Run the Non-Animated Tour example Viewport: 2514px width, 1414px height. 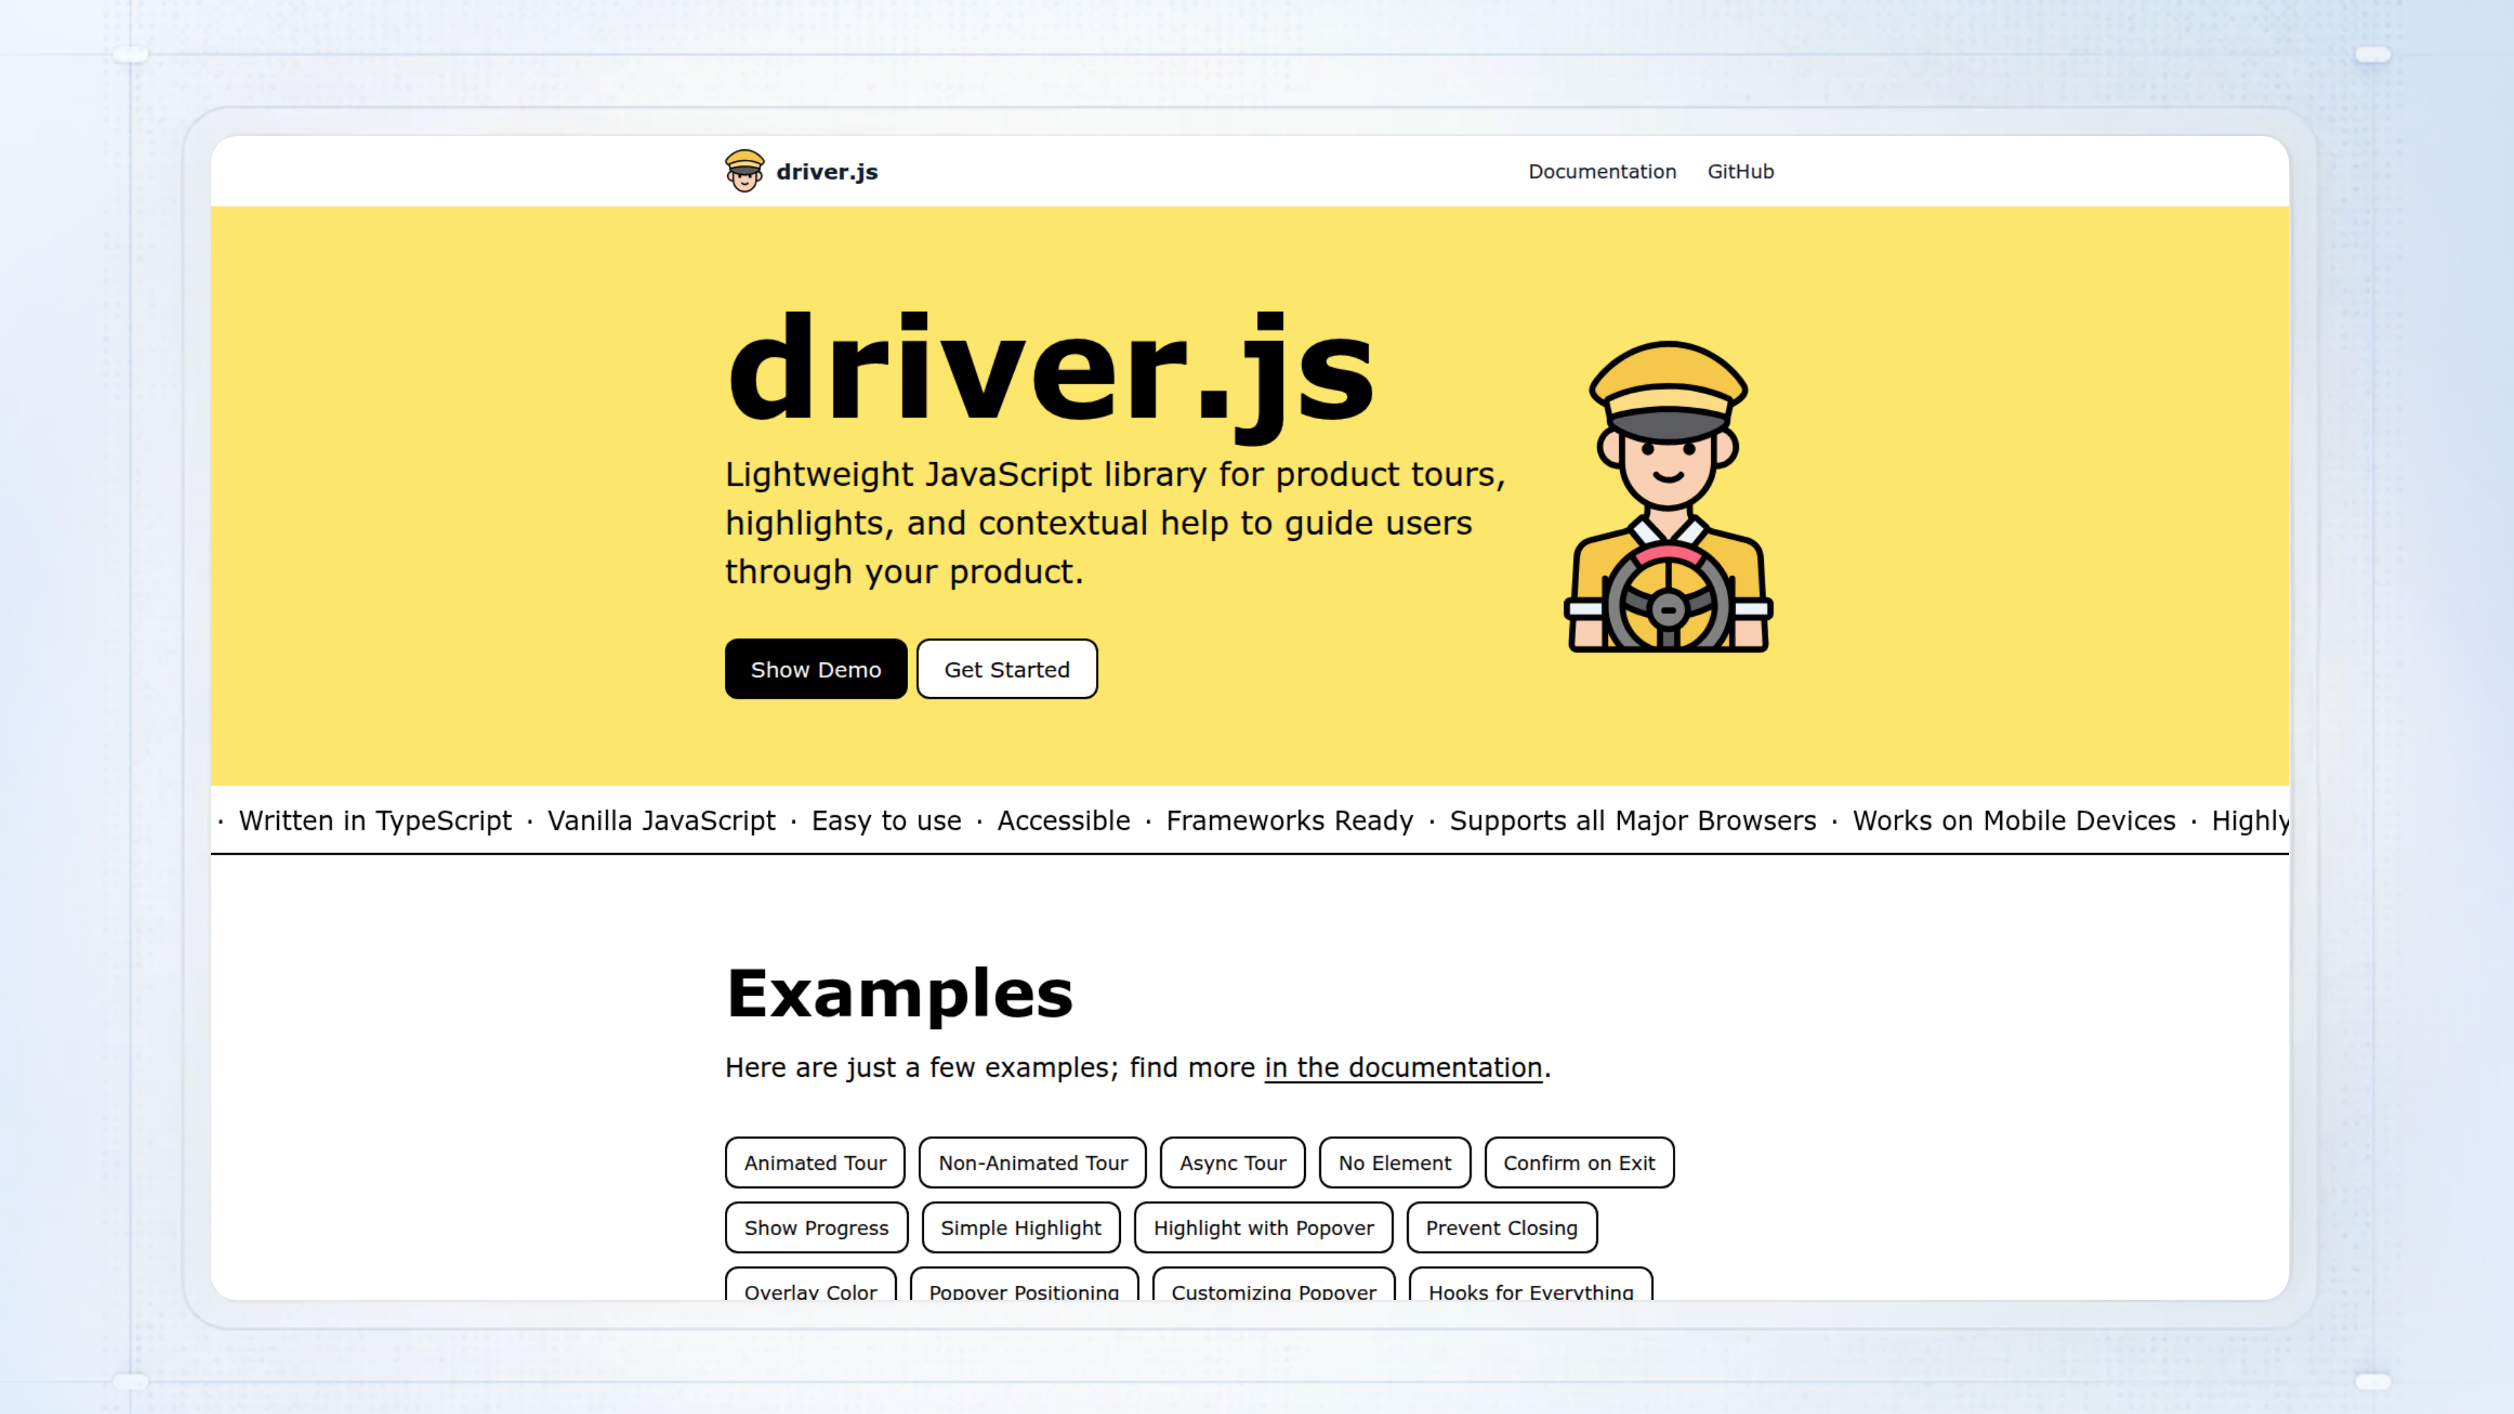tap(1032, 1162)
